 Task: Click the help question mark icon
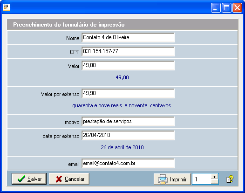[230, 179]
